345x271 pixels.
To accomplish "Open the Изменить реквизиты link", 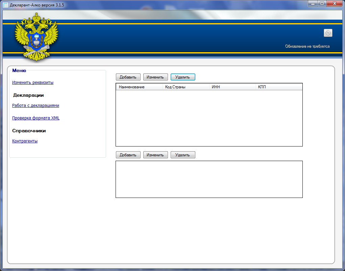I will tap(33, 83).
